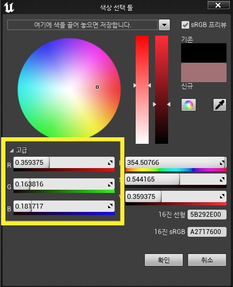The width and height of the screenshot is (233, 287).
Task: Close the 색상 선택 툴 window
Action: coord(218,5)
